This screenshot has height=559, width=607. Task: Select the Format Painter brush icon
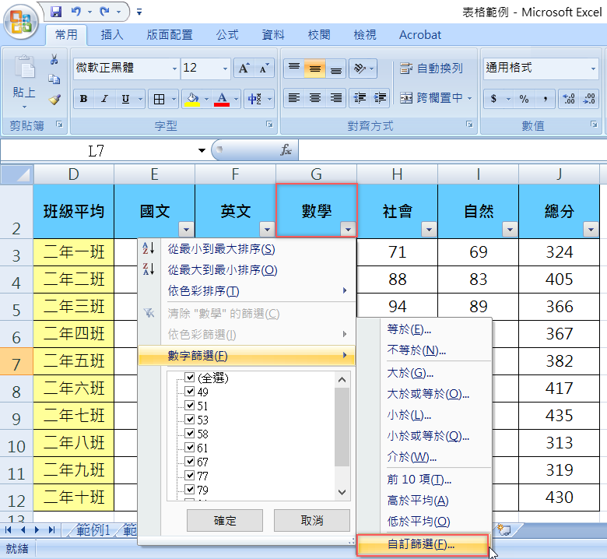click(x=54, y=100)
